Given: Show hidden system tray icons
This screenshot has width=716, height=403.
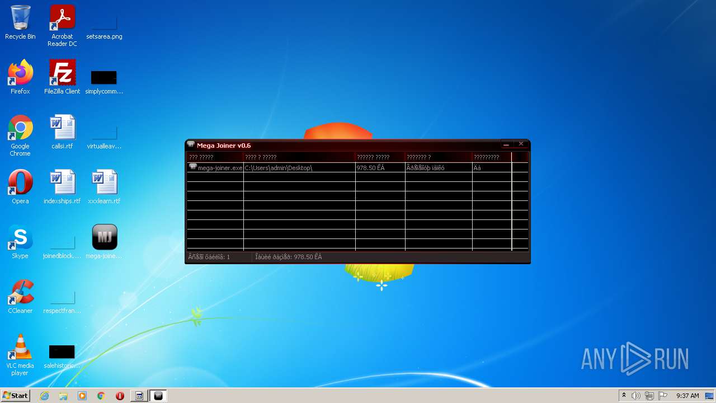Looking at the screenshot, I should click(624, 396).
